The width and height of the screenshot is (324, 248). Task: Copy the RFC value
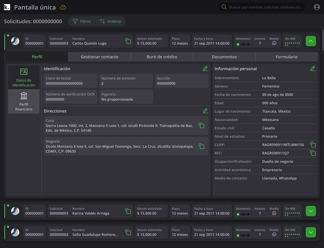pos(313,153)
